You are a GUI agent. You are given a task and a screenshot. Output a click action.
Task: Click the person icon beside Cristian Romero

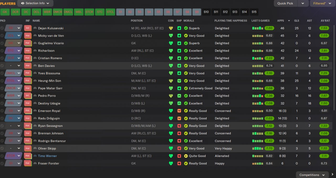point(35,58)
